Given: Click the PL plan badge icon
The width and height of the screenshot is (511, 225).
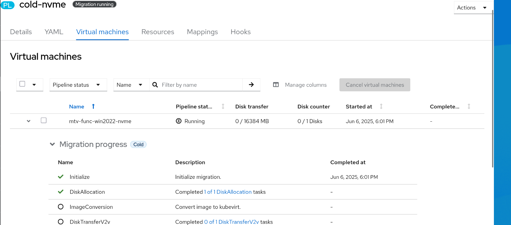Looking at the screenshot, I should tap(7, 5).
